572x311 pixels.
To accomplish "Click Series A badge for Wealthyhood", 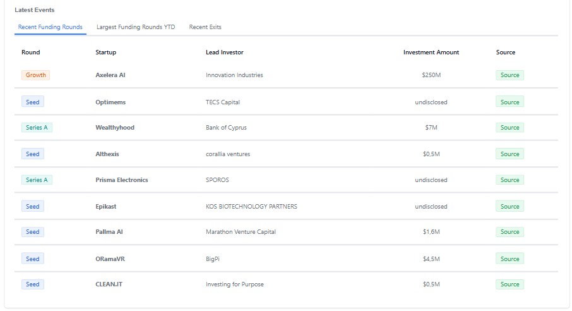I will (x=37, y=128).
